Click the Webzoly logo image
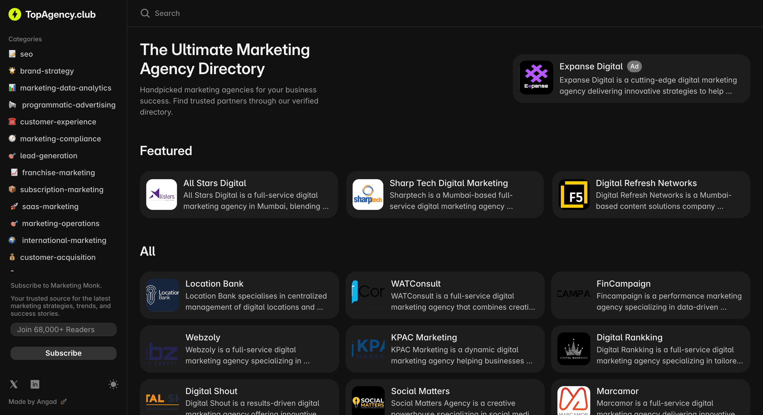Image resolution: width=763 pixels, height=415 pixels. tap(163, 349)
